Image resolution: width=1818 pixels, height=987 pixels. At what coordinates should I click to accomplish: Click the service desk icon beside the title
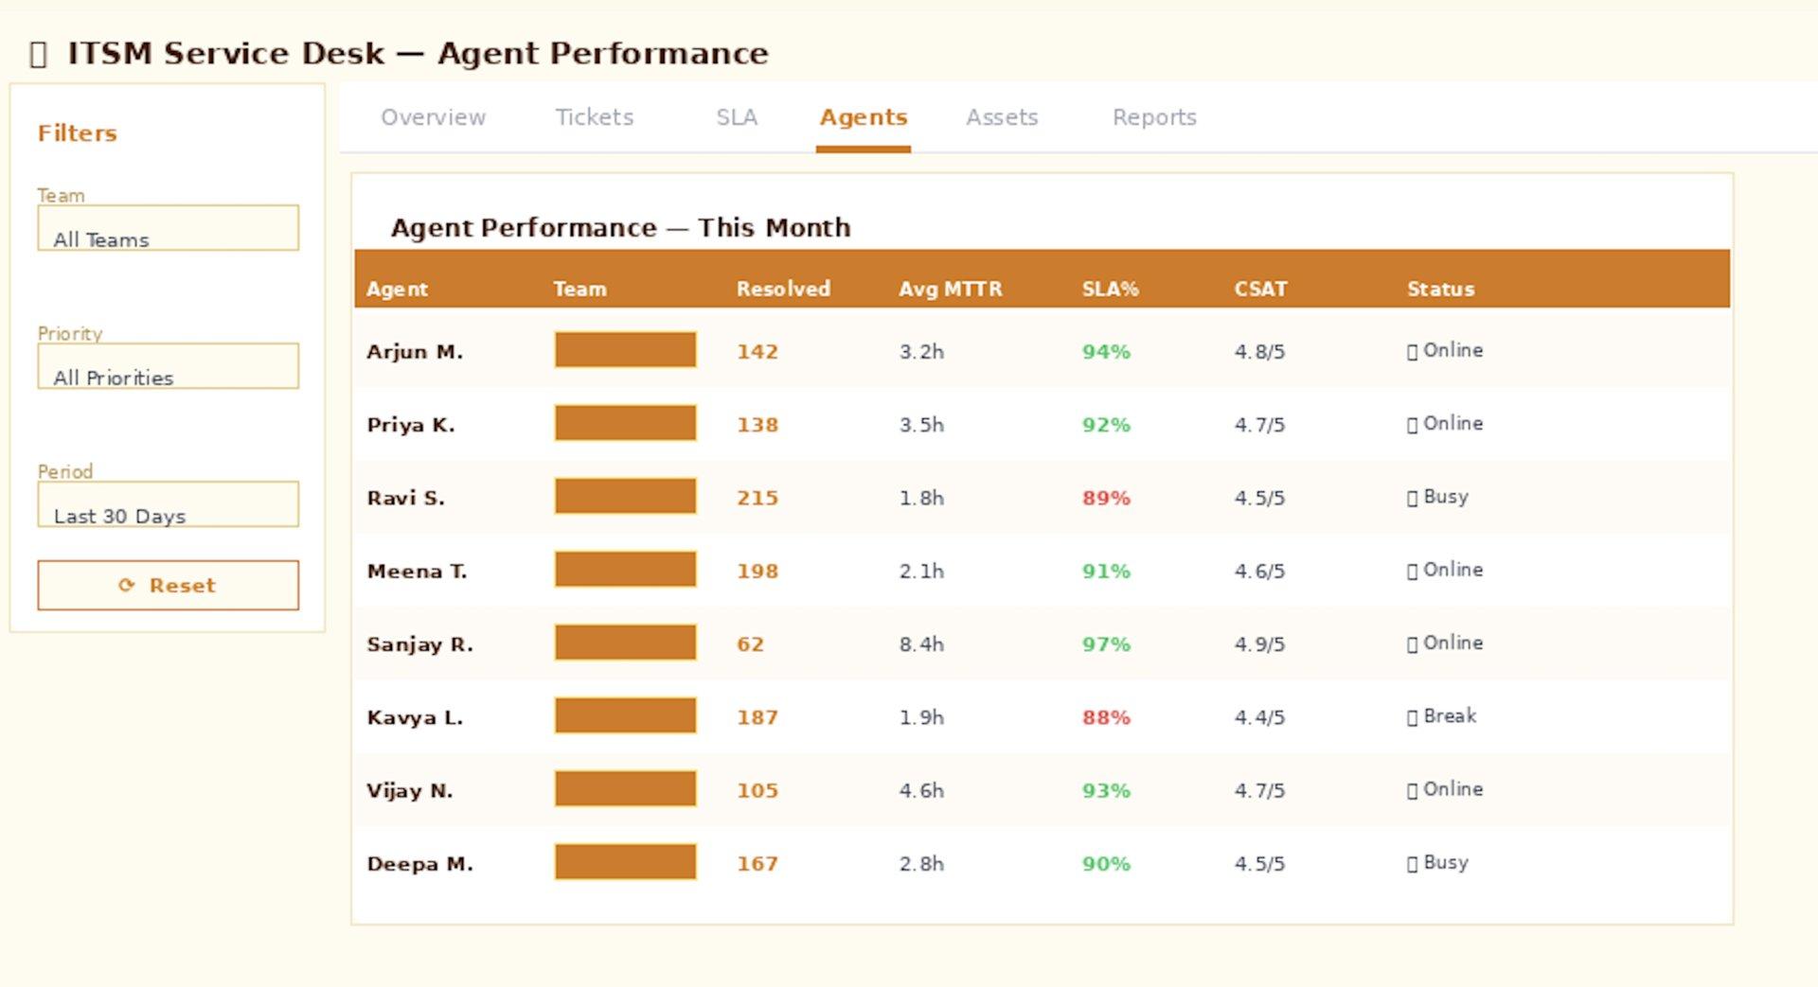pyautogui.click(x=38, y=54)
